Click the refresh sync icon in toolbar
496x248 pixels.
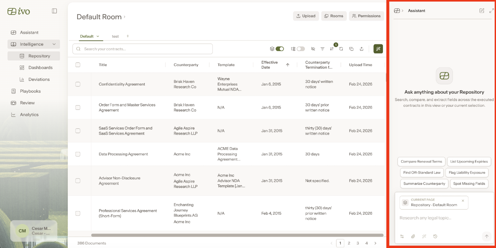pyautogui.click(x=341, y=49)
